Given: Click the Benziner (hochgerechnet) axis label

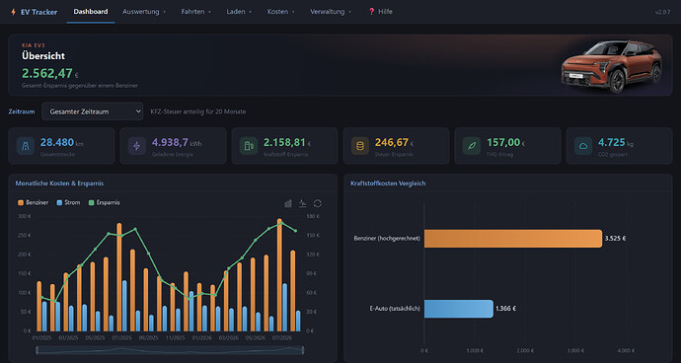Looking at the screenshot, I should pos(387,239).
